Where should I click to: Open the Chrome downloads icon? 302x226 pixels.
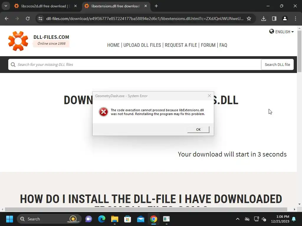[264, 19]
